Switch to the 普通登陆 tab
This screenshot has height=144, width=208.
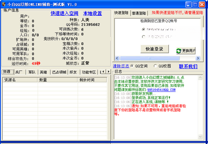pyautogui.click(x=139, y=13)
